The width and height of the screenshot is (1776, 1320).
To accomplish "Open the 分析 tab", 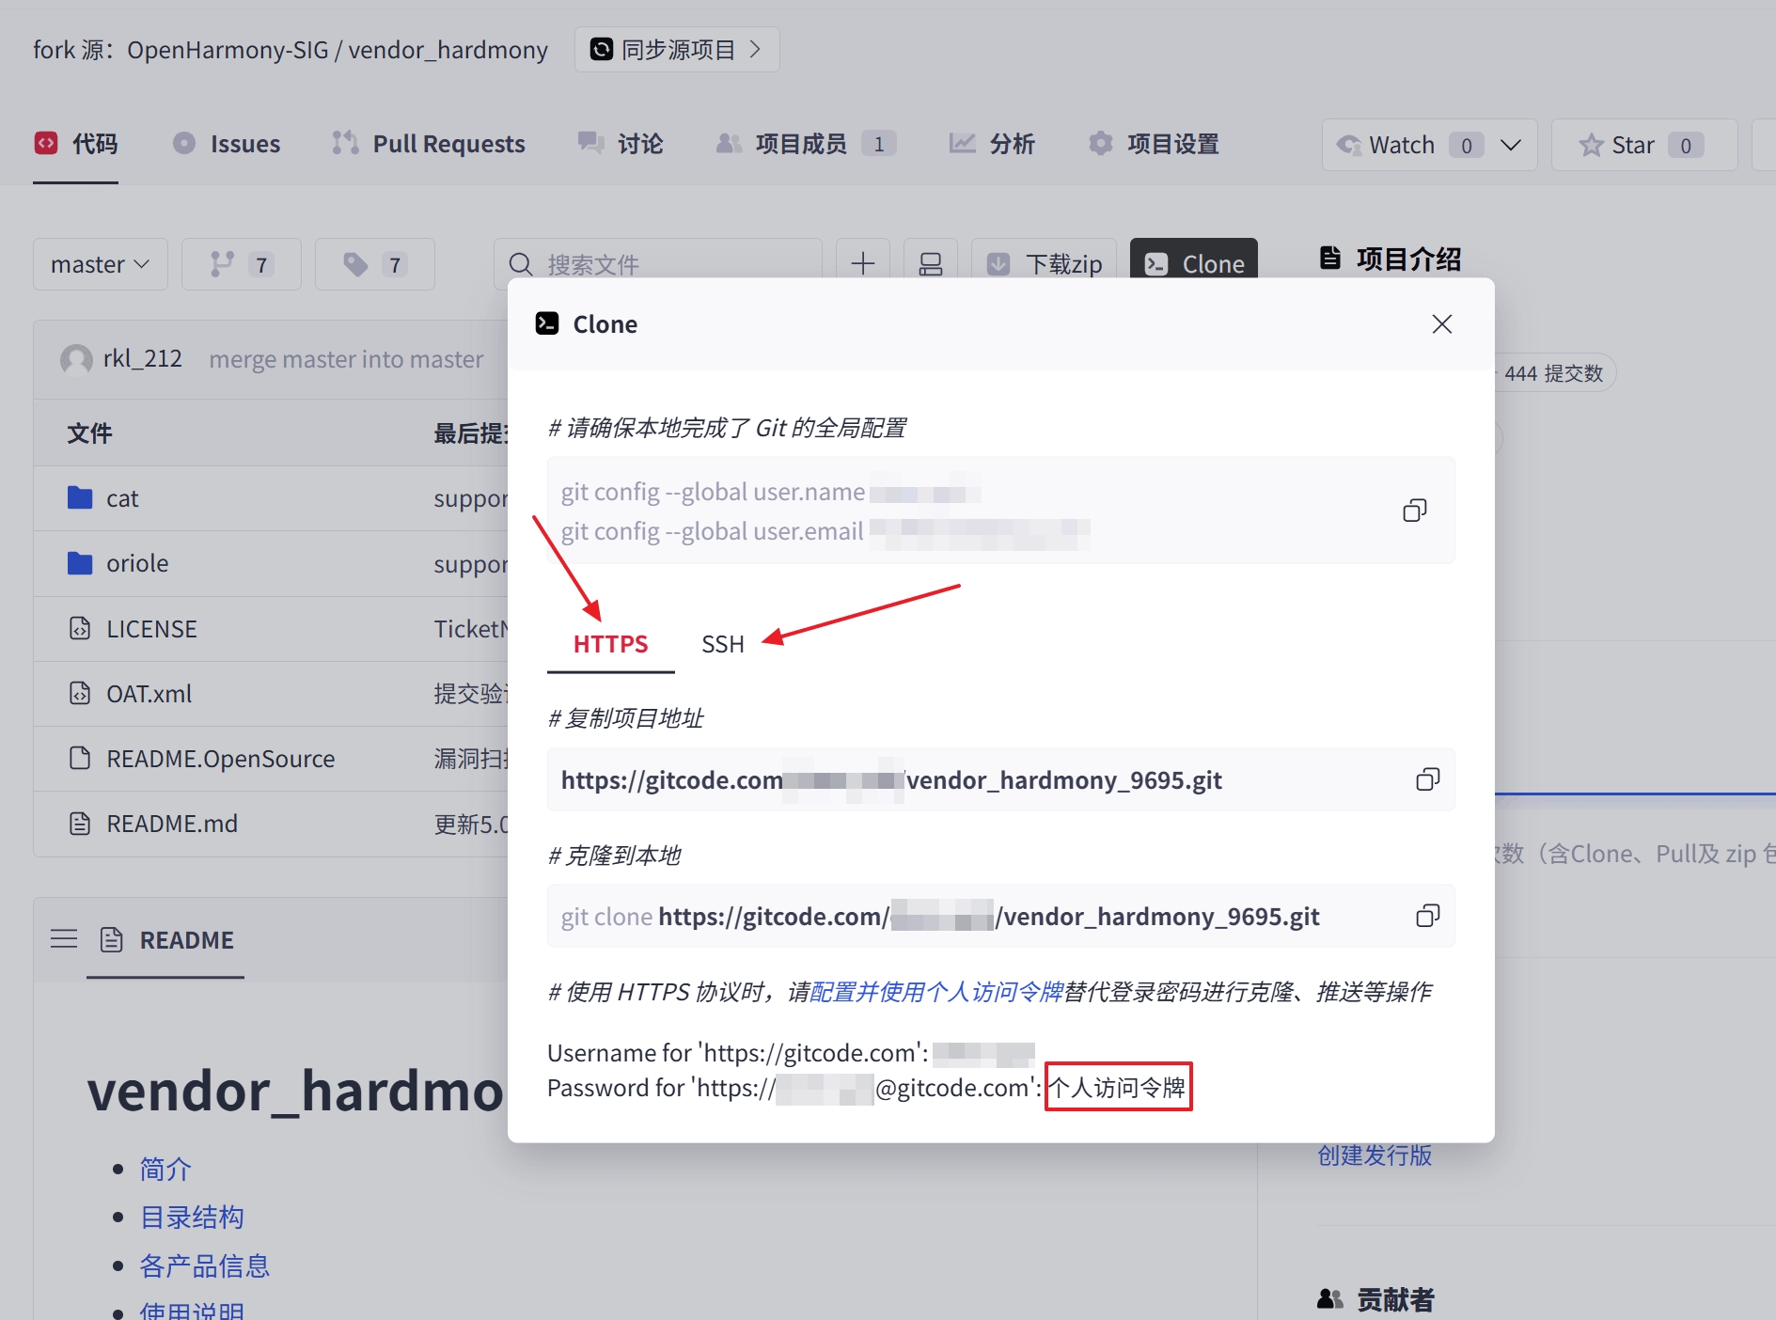I will 991,144.
